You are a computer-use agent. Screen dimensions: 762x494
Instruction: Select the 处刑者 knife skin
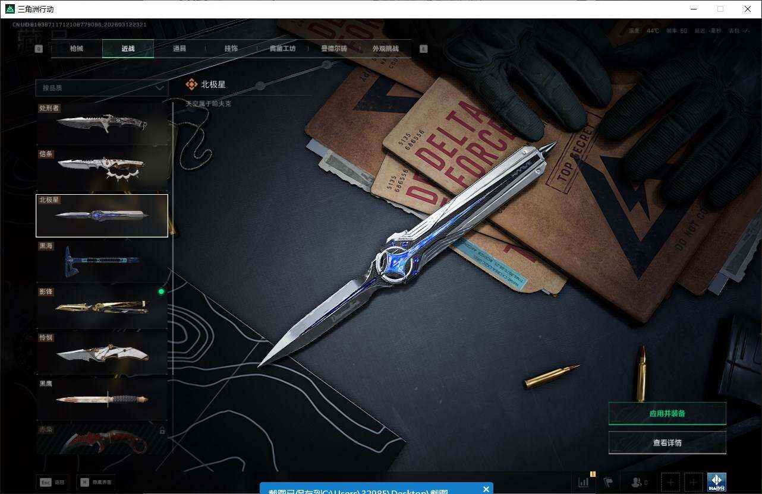tap(102, 123)
